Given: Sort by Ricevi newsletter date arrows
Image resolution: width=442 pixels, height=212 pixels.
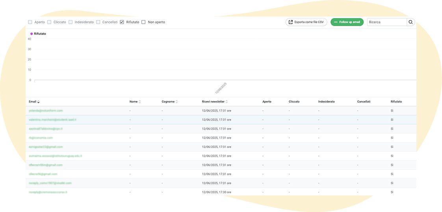Looking at the screenshot, I should tap(227, 102).
